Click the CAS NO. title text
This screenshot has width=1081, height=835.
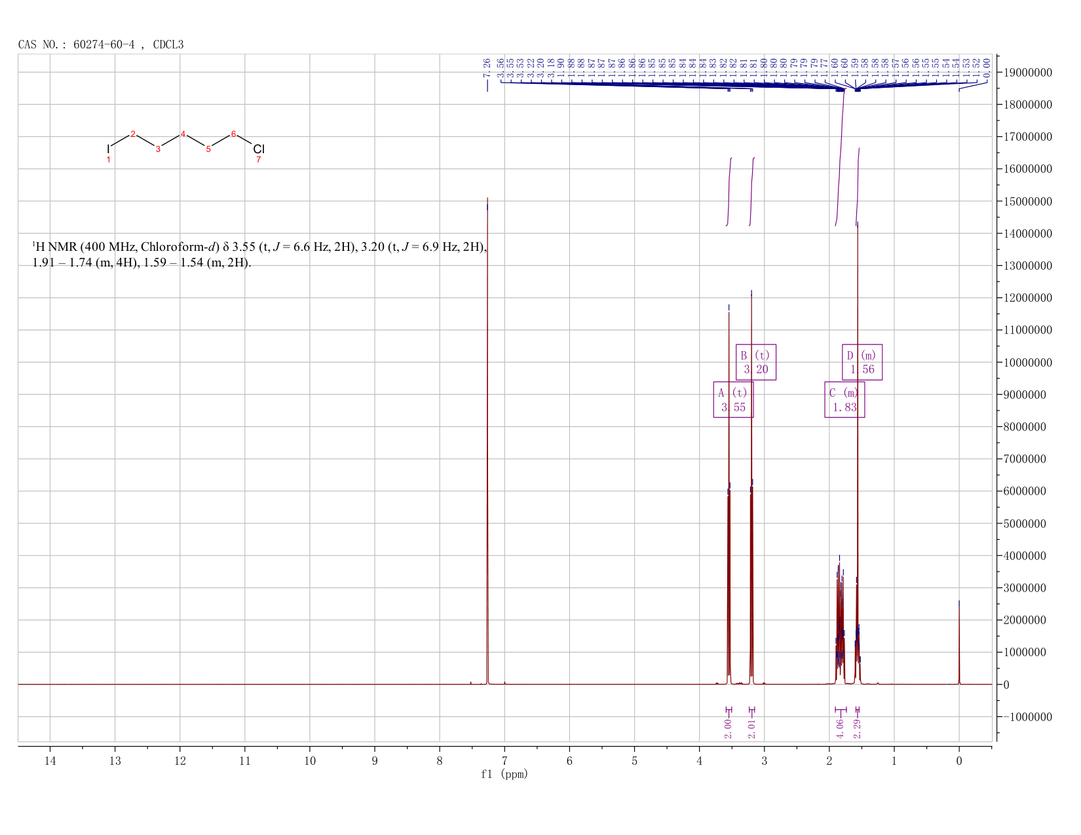point(101,45)
